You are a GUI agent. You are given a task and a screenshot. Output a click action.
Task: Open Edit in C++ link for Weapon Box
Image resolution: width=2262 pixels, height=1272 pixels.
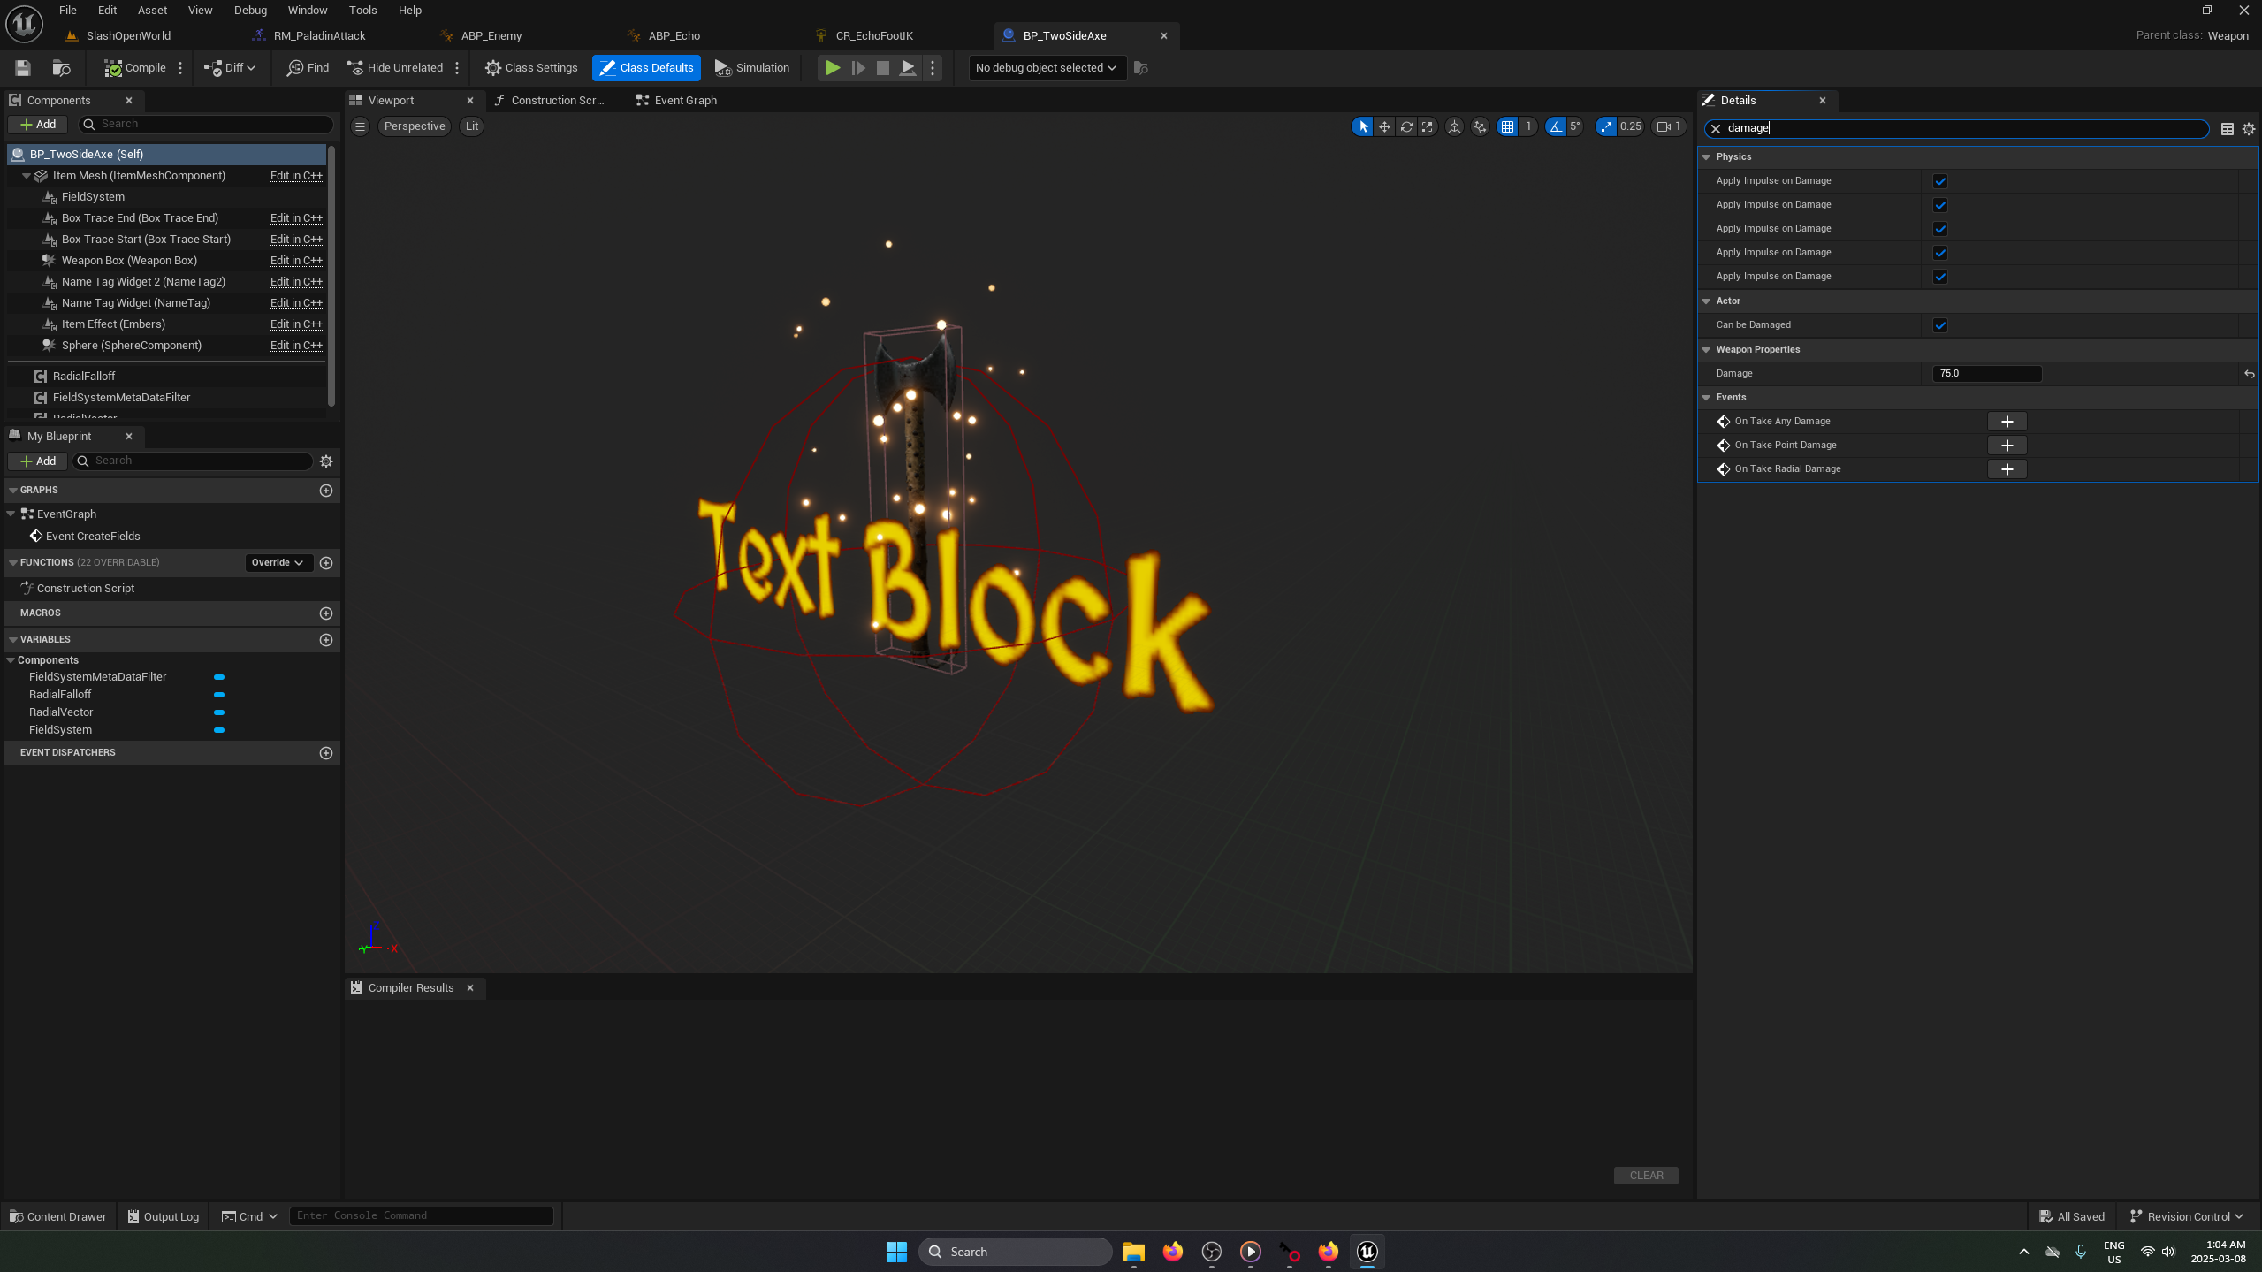point(296,260)
